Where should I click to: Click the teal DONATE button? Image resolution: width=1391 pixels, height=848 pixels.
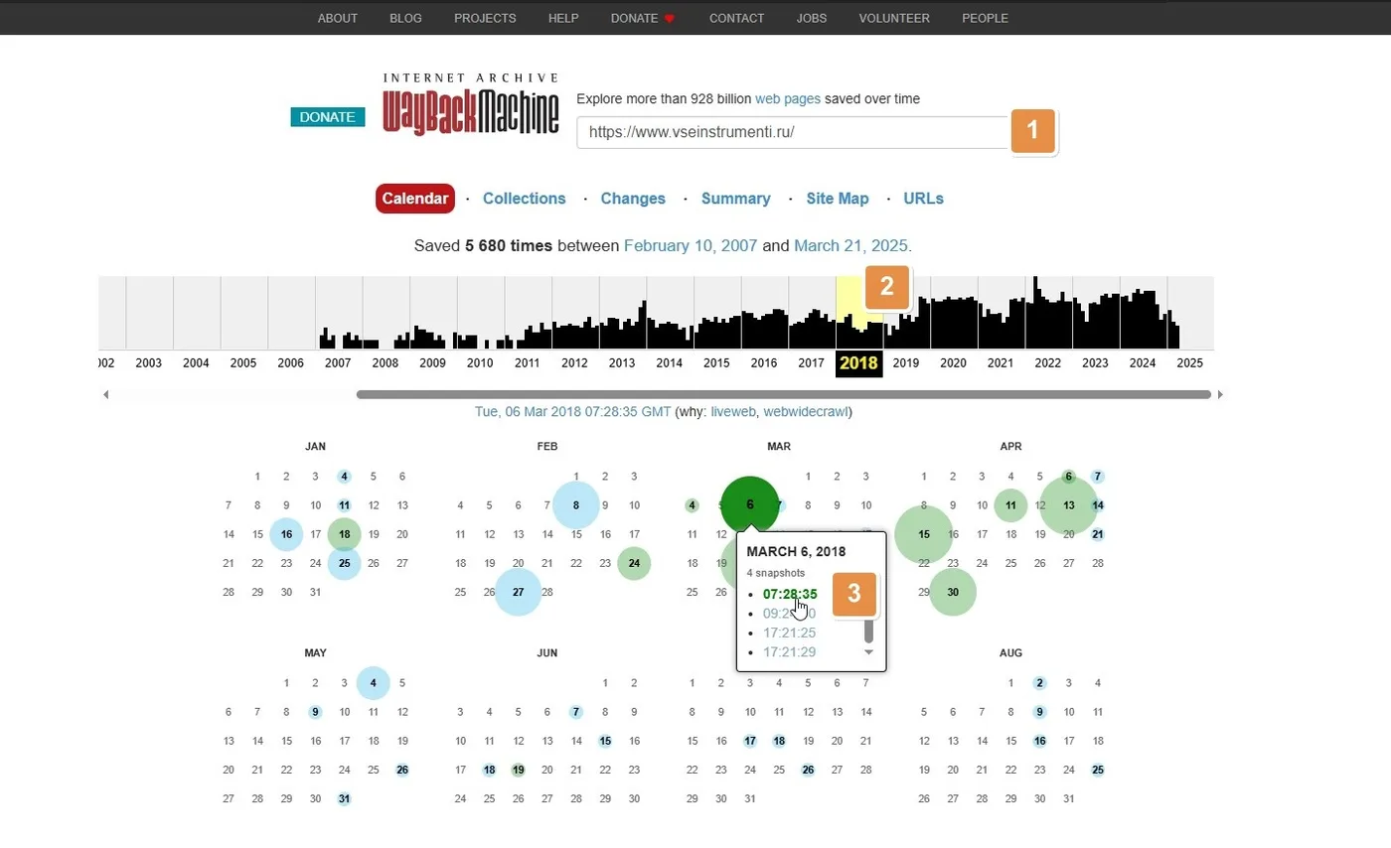328,117
